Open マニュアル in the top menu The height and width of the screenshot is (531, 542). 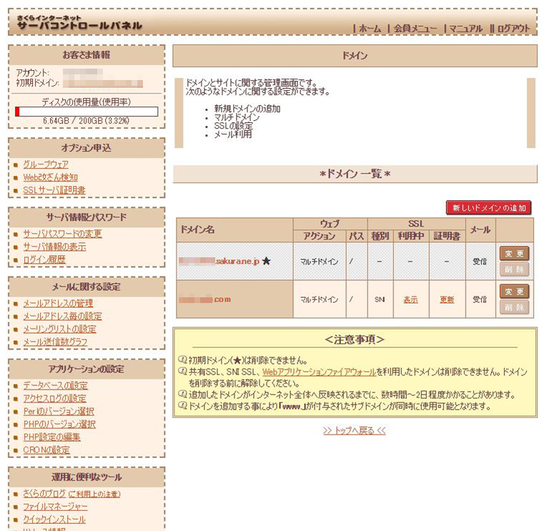[465, 28]
